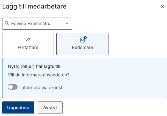Click the pencil icon on Författare card
This screenshot has height=116, width=167.
click(28, 40)
